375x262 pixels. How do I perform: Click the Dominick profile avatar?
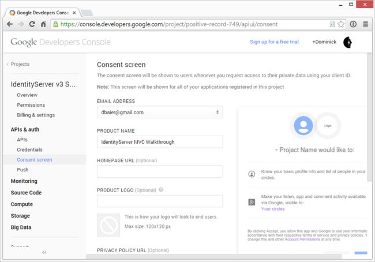click(347, 42)
